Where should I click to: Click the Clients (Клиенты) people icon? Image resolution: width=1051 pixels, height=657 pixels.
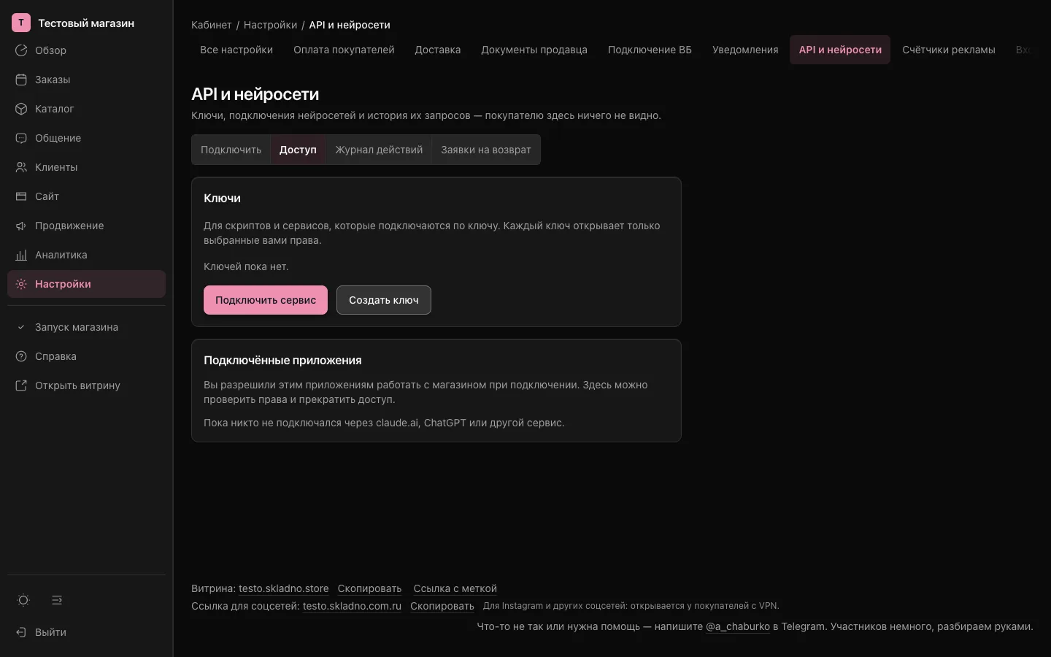coord(21,167)
